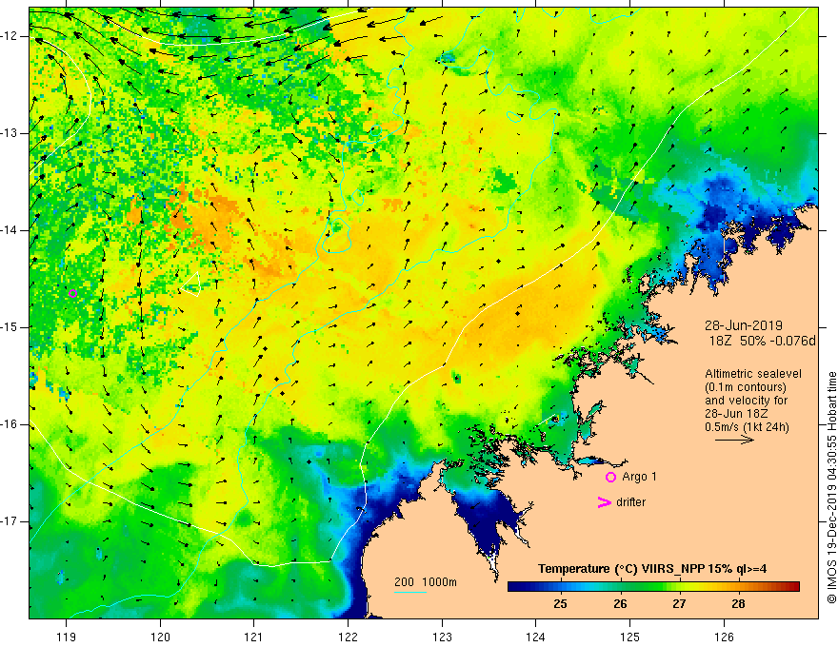This screenshot has width=838, height=647.
Task: Click the '126' longitude axis label
Action: [x=724, y=637]
